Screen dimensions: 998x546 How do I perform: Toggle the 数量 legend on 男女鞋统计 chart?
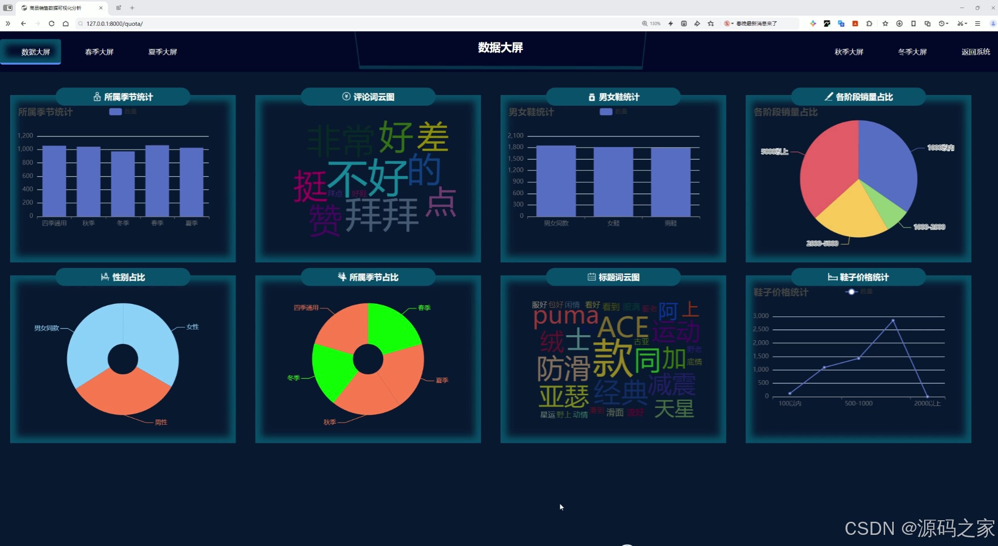pyautogui.click(x=606, y=112)
